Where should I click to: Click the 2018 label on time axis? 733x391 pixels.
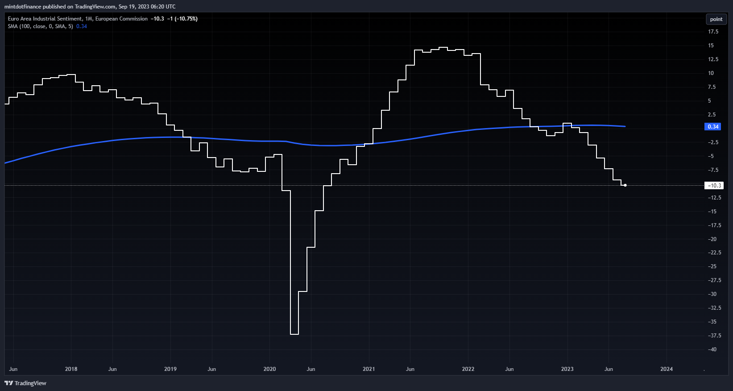[71, 369]
